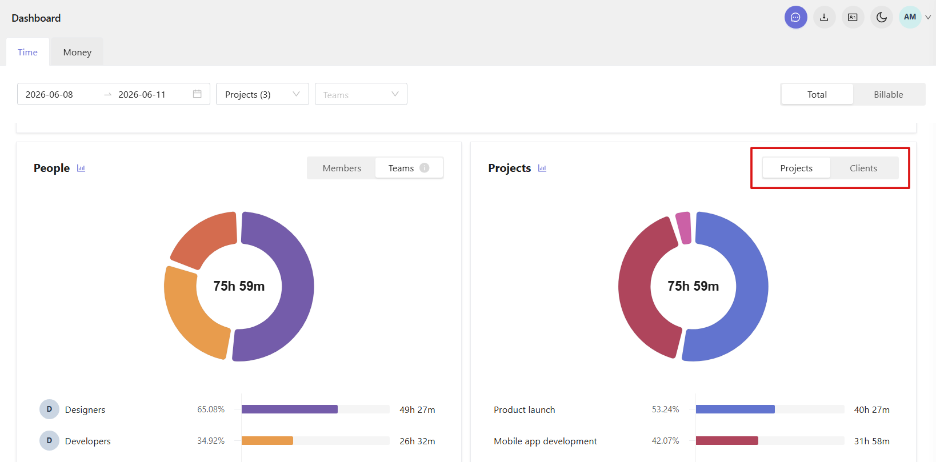Screen dimensions: 936x462
Task: Select the Billable hours toggle
Action: click(x=888, y=94)
